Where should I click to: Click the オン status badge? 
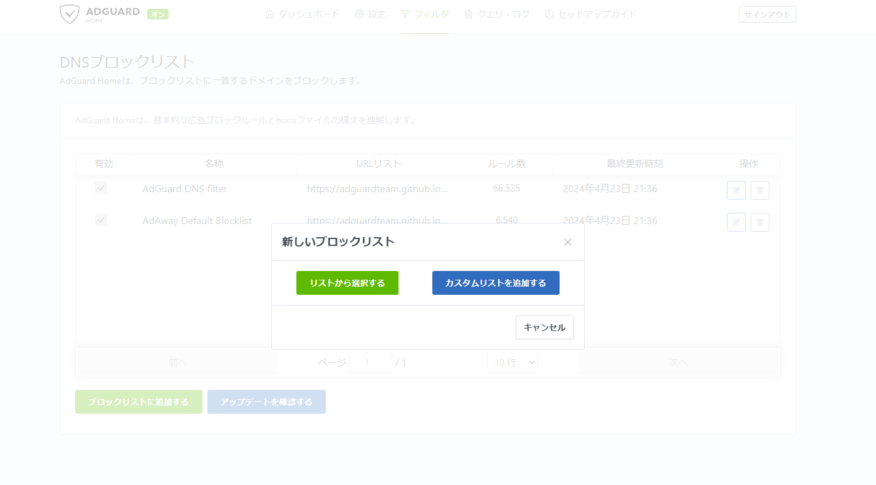click(158, 14)
